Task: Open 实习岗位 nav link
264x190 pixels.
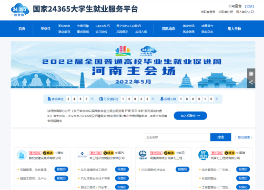Action: point(102,31)
